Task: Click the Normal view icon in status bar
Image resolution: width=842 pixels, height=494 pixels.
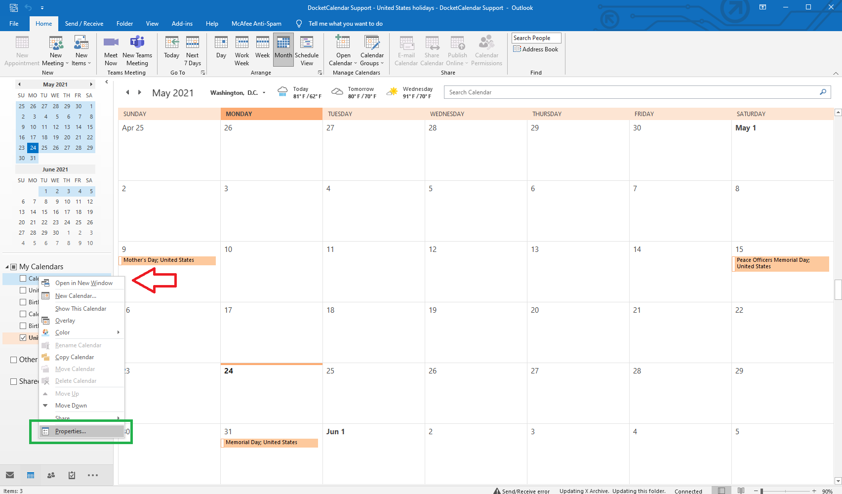Action: [722, 491]
